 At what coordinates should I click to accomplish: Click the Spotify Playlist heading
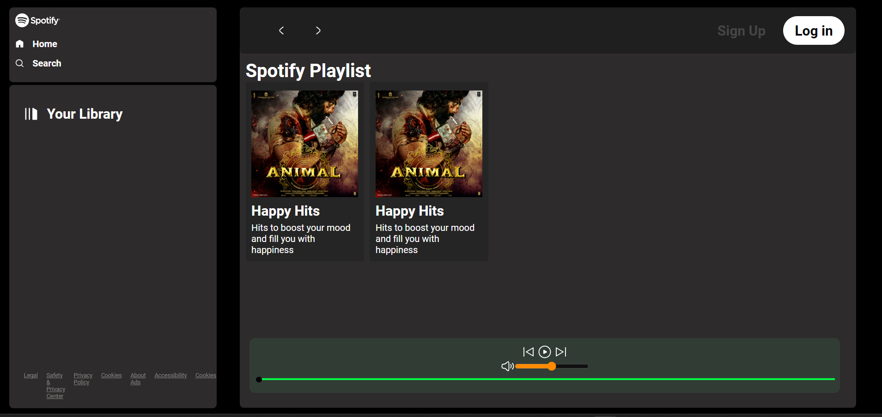(x=308, y=71)
